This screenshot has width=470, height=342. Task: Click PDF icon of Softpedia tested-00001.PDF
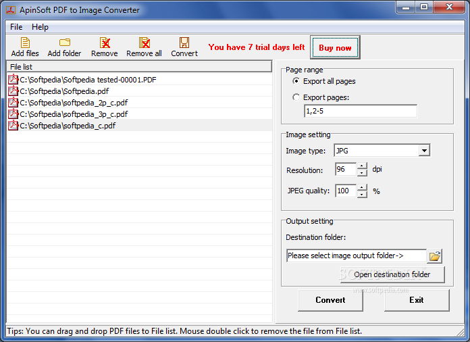click(x=14, y=80)
